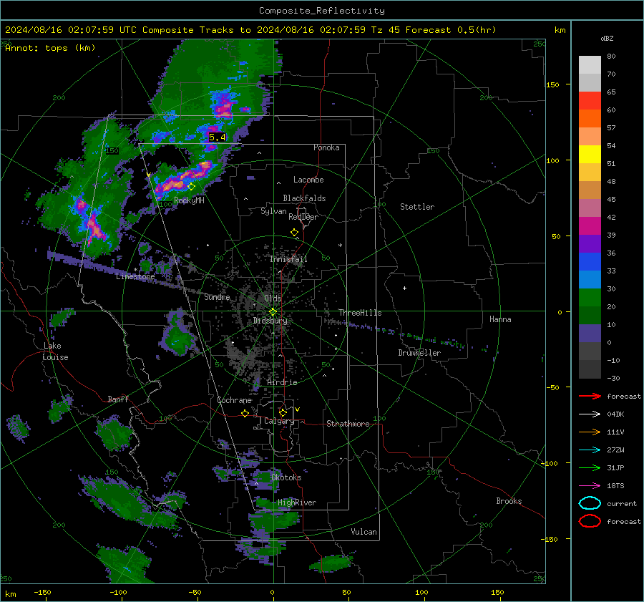This screenshot has height=602, width=644.
Task: Click the yellow diamond marker above RedDeer
Action: coord(295,232)
